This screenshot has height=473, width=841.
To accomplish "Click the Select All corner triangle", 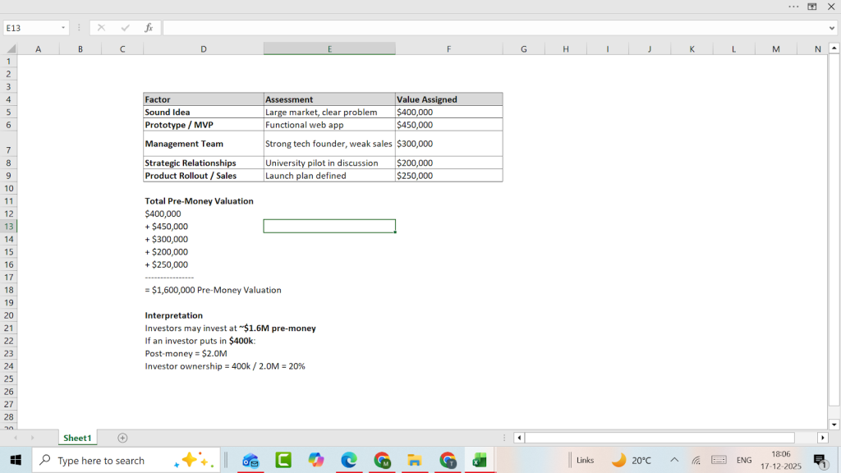I will click(x=10, y=49).
